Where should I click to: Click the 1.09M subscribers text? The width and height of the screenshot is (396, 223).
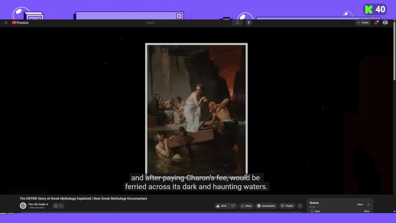[37, 208]
